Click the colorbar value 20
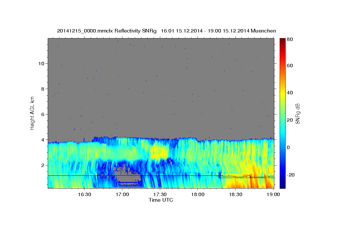Screen dimensions: 339x226 [290, 120]
